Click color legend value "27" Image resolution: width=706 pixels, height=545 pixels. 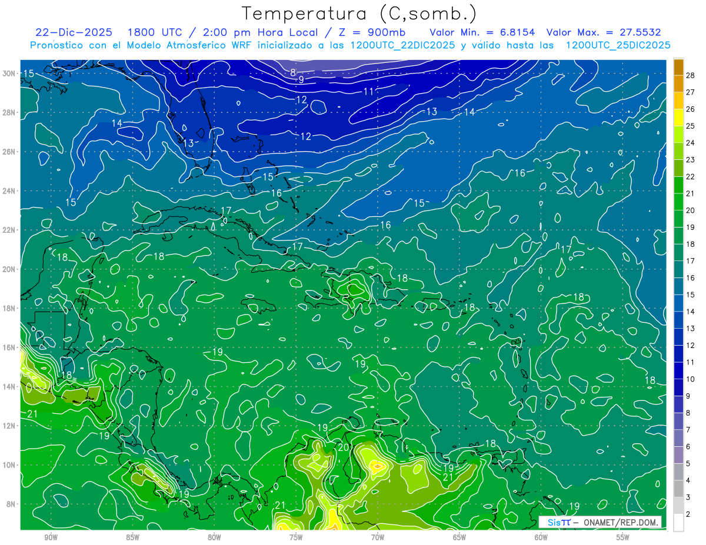click(x=691, y=92)
